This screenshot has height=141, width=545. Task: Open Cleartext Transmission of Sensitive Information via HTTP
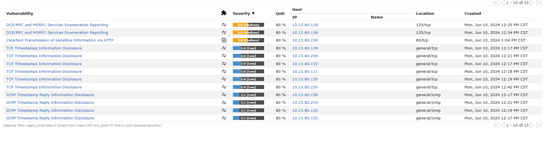point(60,40)
